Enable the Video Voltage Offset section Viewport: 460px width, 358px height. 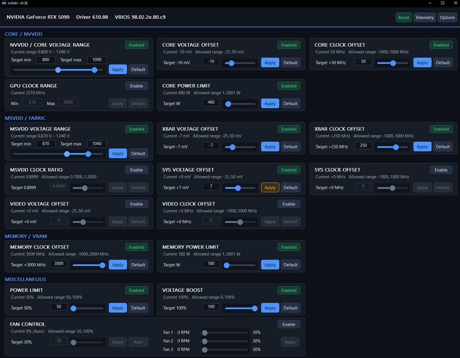click(137, 204)
